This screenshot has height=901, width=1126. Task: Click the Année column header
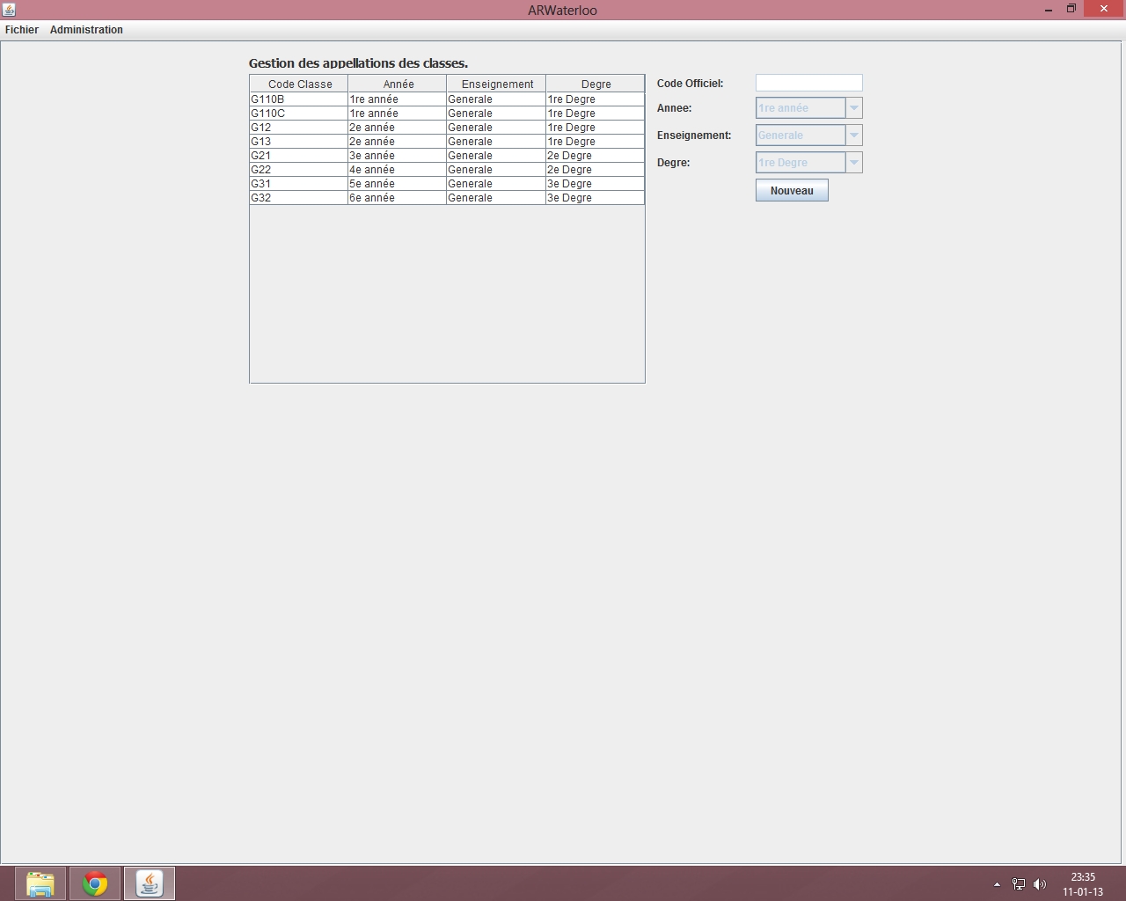398,84
